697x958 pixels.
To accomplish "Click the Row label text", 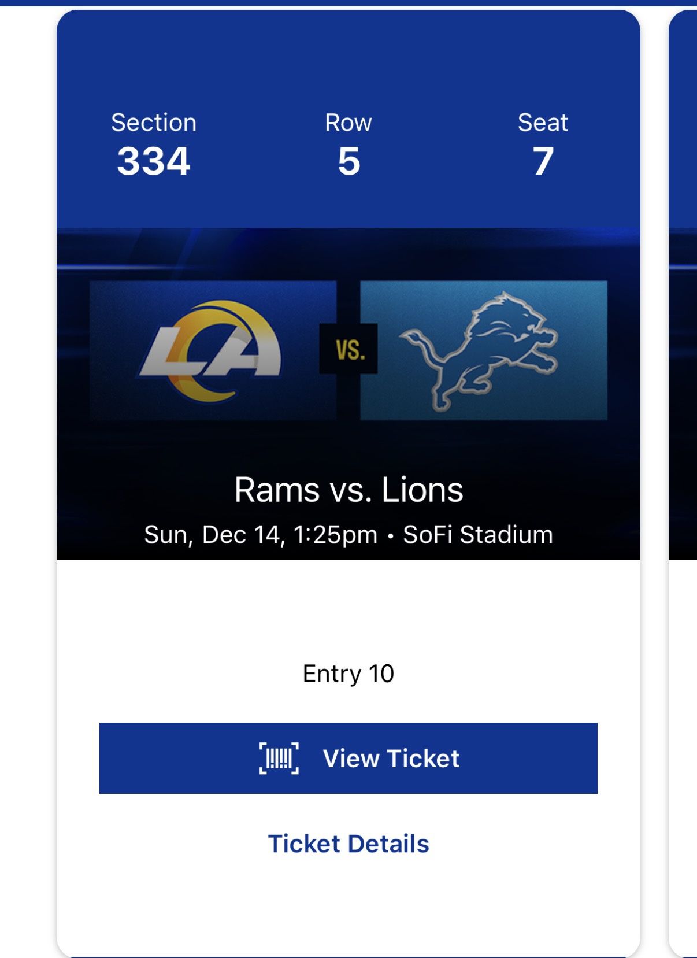I will pyautogui.click(x=348, y=123).
